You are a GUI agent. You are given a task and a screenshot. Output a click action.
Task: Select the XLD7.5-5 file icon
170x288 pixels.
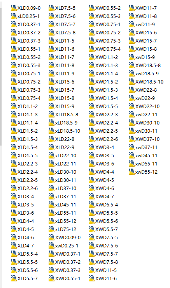pyautogui.click(x=51, y=8)
